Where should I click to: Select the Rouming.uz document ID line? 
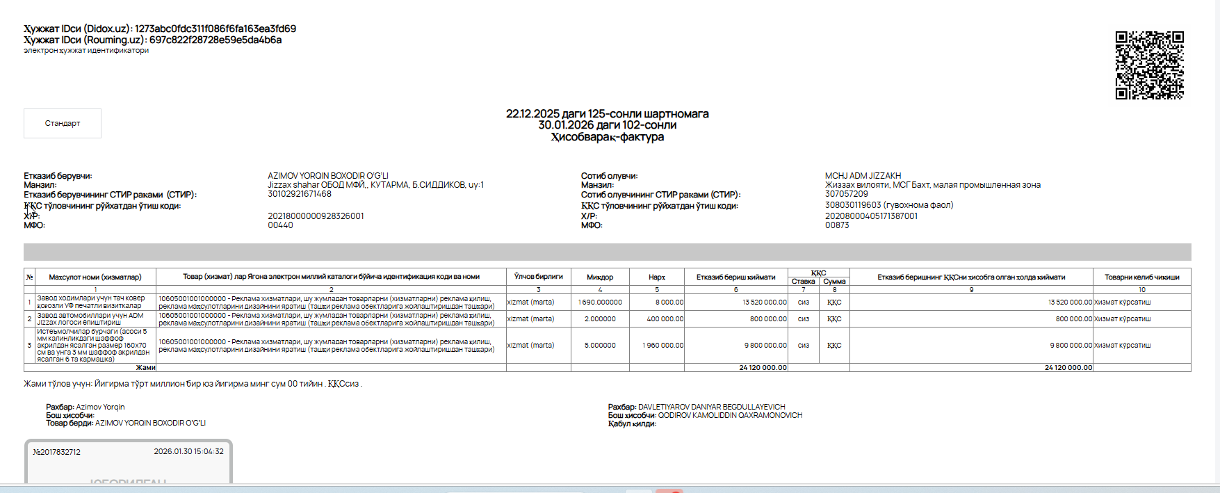coord(153,40)
